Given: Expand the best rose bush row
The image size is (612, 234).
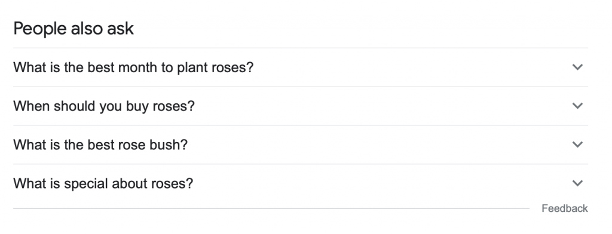Looking at the screenshot, I should tap(301, 144).
